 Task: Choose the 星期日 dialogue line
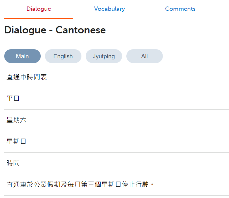[16, 142]
